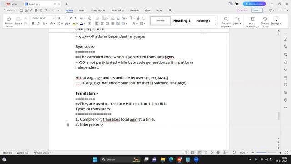The width and height of the screenshot is (291, 164).
Task: Toggle character shading button
Action: point(90,23)
